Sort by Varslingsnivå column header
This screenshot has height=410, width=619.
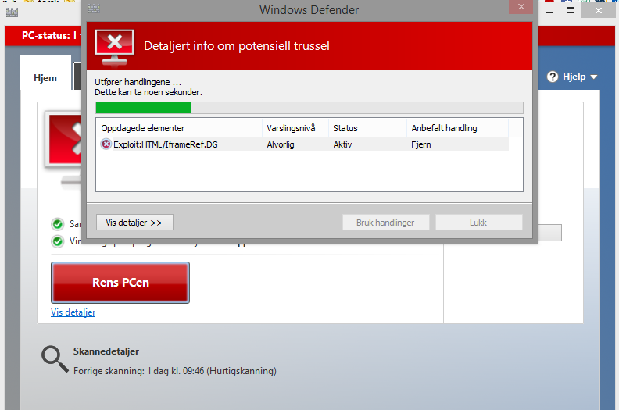[295, 128]
